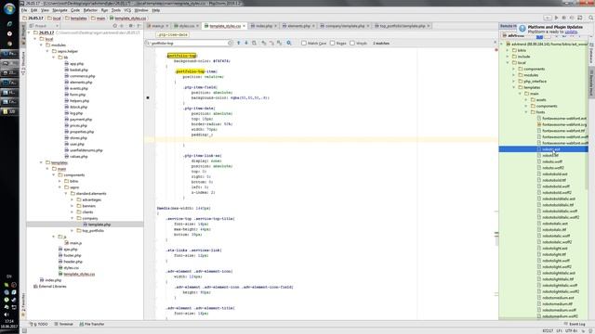Click the add selection for next occurrence icon
Image resolution: width=595 pixels, height=334 pixels.
[x=264, y=44]
